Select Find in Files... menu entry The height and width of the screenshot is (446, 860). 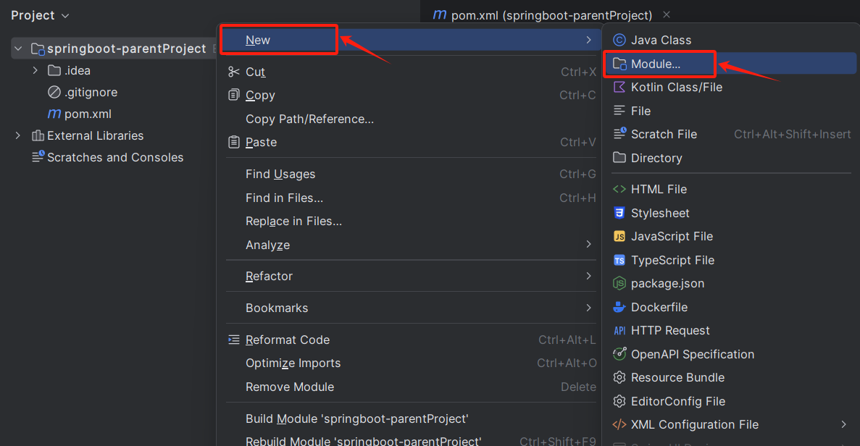(x=284, y=198)
